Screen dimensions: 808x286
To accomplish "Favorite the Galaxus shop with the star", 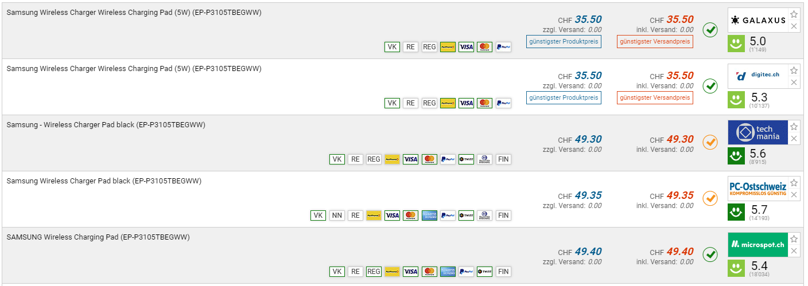I will (x=794, y=14).
